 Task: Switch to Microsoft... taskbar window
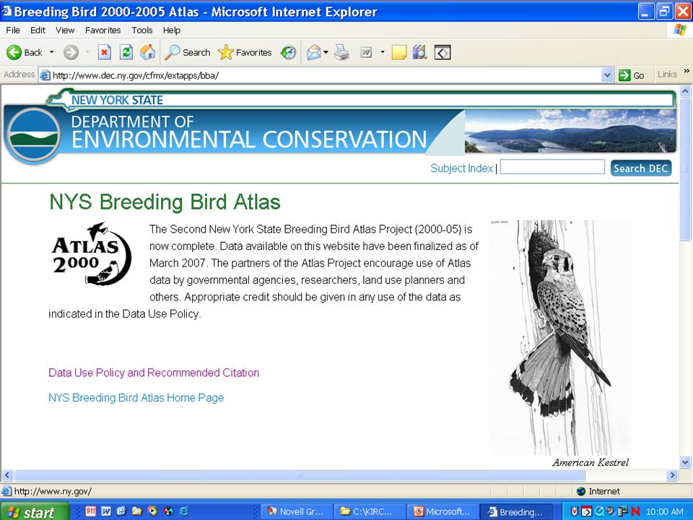point(443,511)
